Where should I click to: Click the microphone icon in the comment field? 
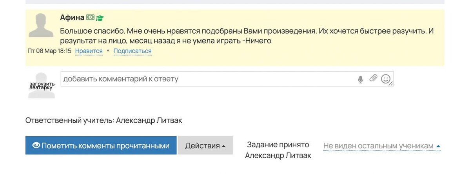(x=361, y=80)
